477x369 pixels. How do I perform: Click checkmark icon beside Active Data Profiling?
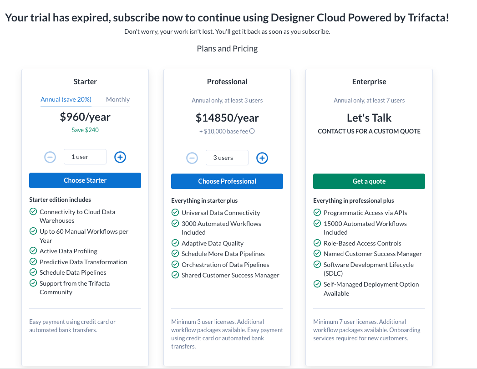(33, 251)
